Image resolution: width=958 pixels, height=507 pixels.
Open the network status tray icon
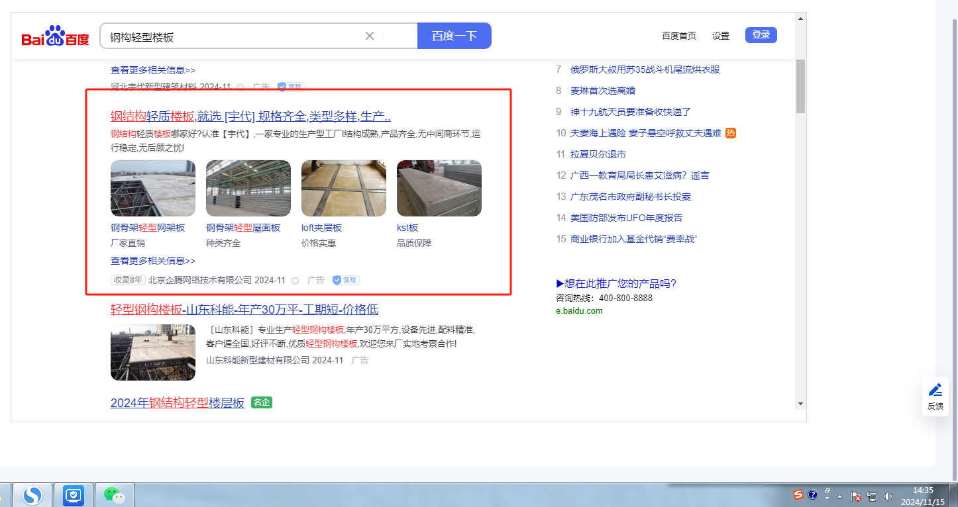tap(872, 496)
